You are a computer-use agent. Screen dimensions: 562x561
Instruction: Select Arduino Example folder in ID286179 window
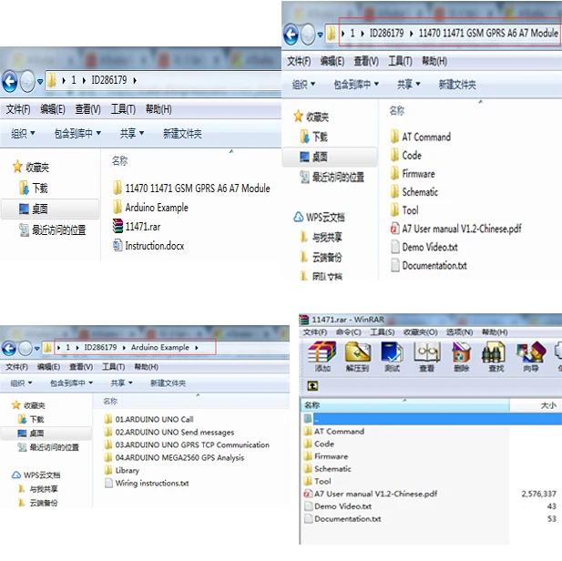(150, 208)
